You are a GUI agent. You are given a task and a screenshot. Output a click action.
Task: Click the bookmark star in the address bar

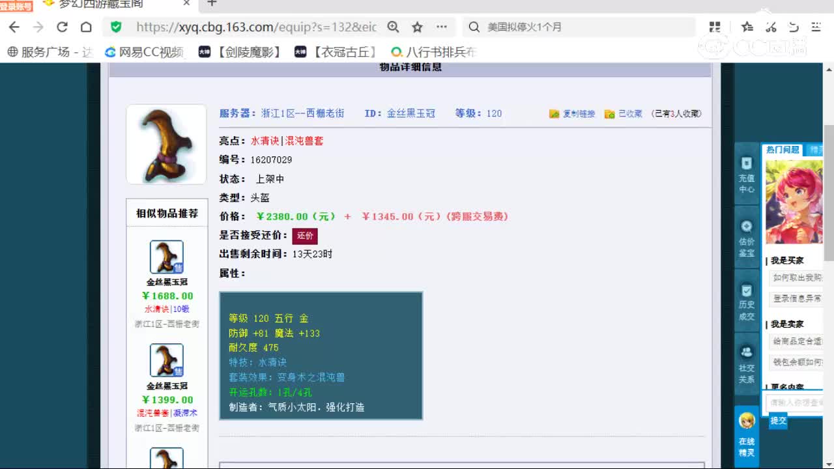pos(416,28)
